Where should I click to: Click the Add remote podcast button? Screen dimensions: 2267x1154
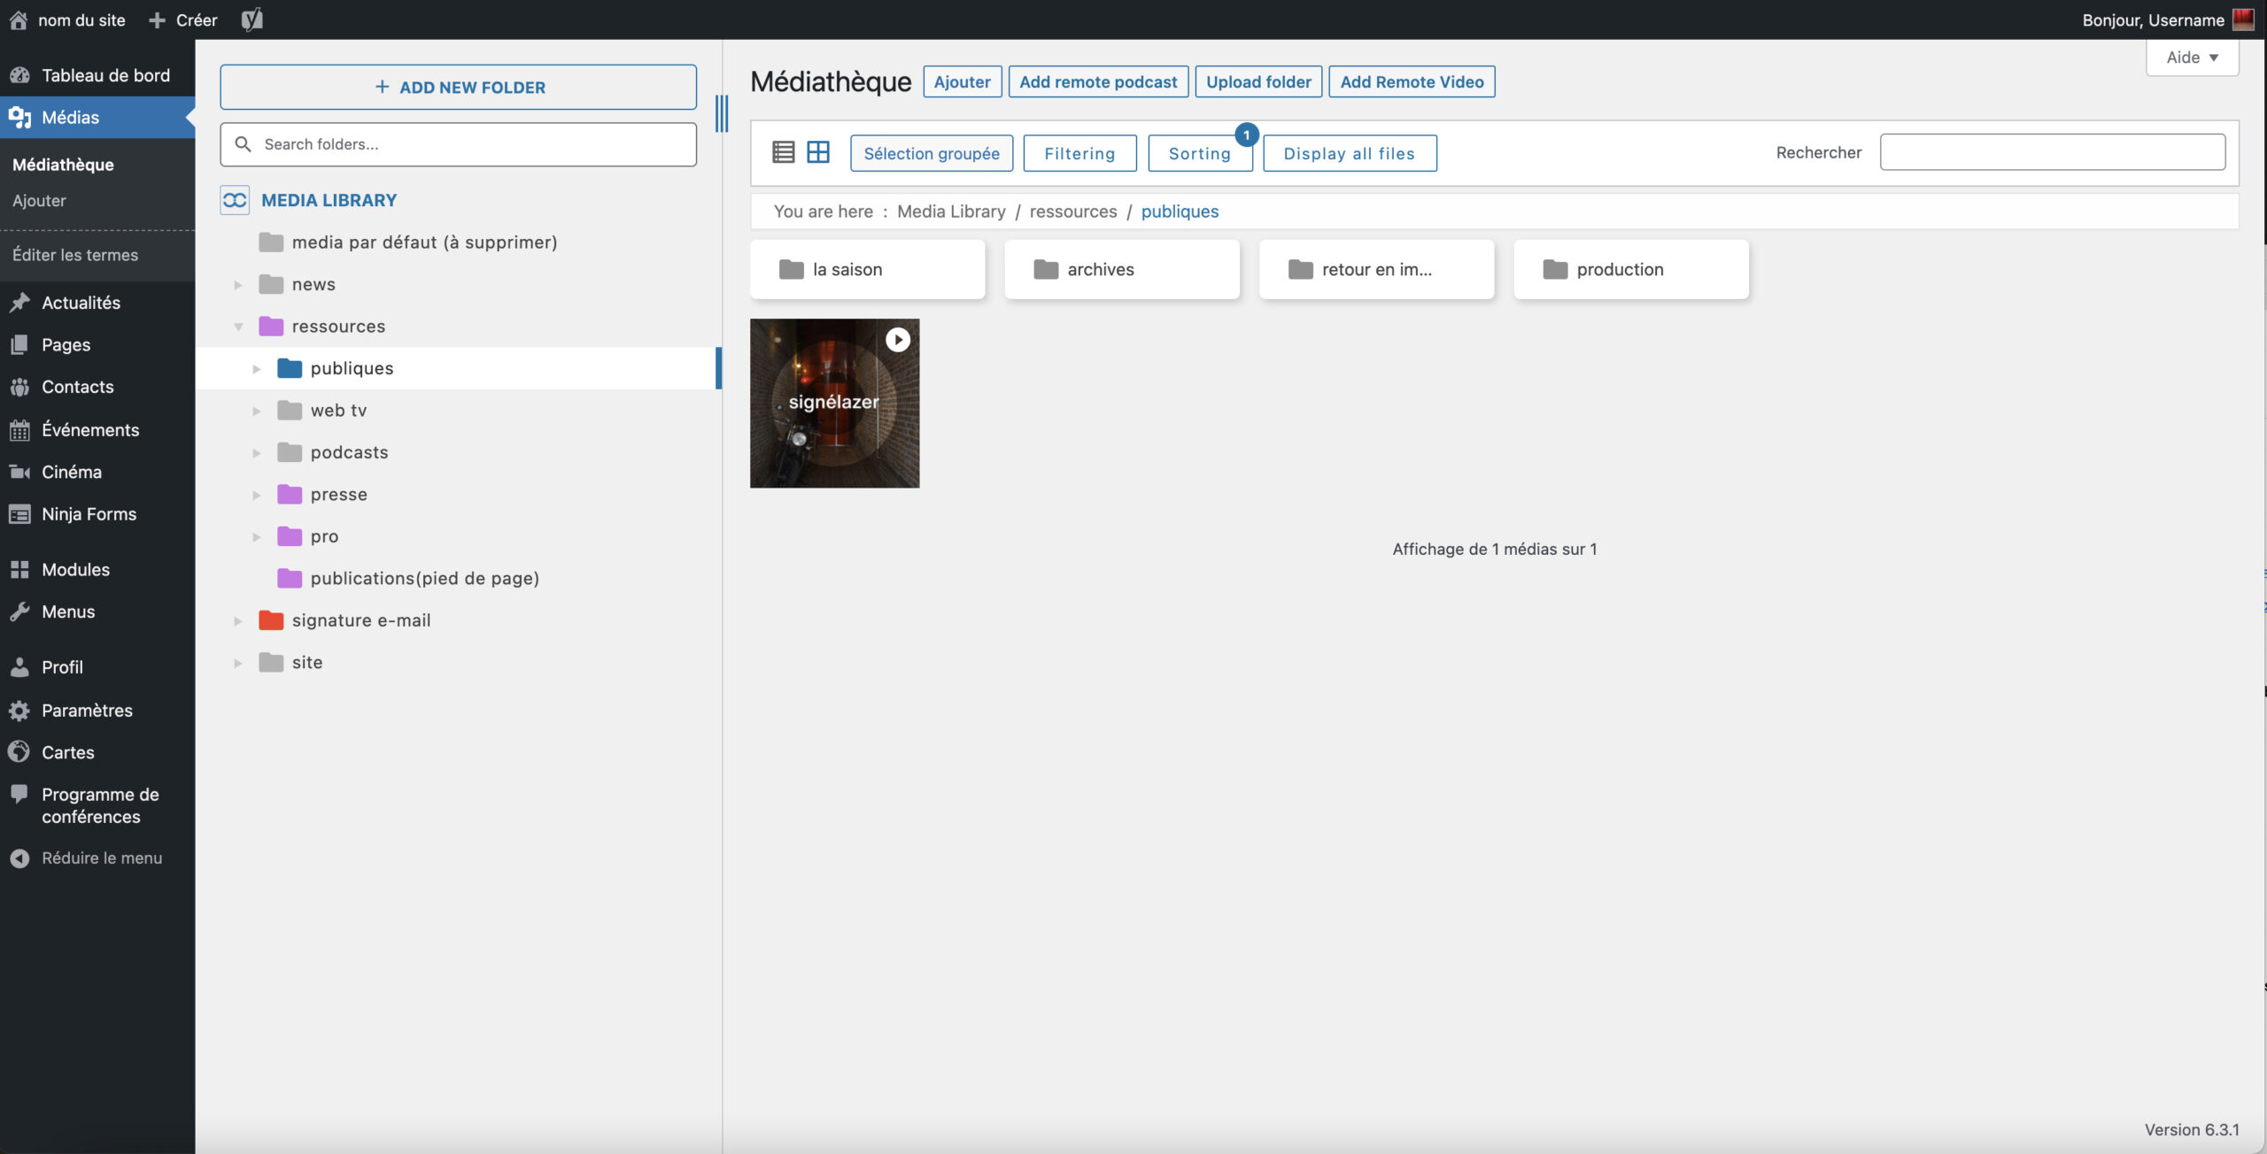pos(1098,81)
